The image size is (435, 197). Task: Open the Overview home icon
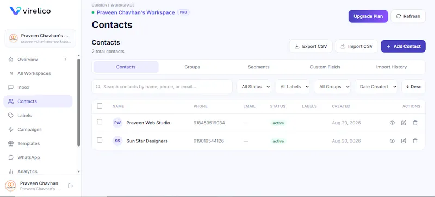click(11, 59)
